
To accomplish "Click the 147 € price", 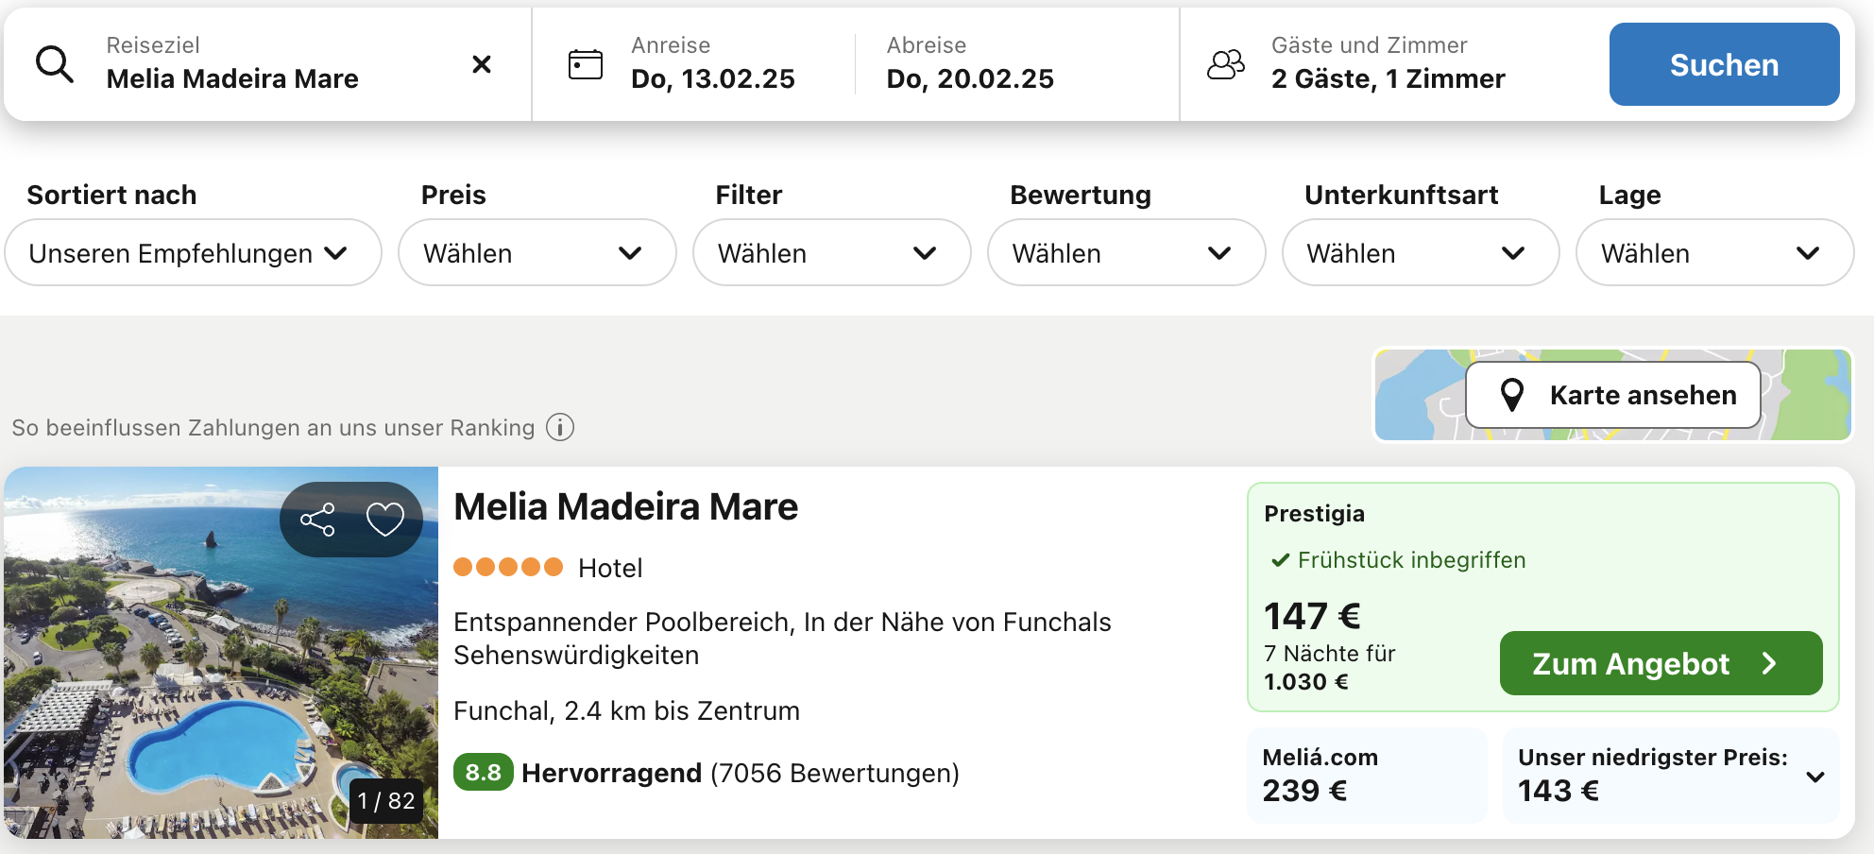I will (1312, 616).
